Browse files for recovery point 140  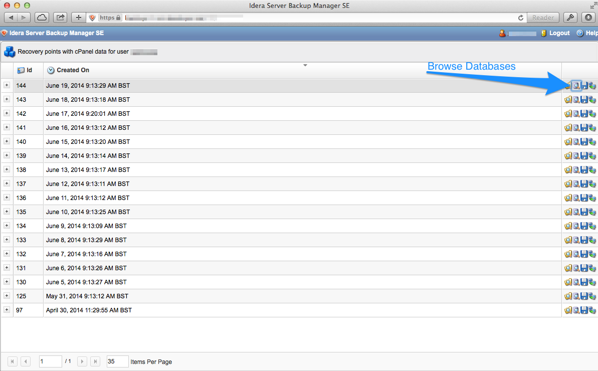click(568, 142)
